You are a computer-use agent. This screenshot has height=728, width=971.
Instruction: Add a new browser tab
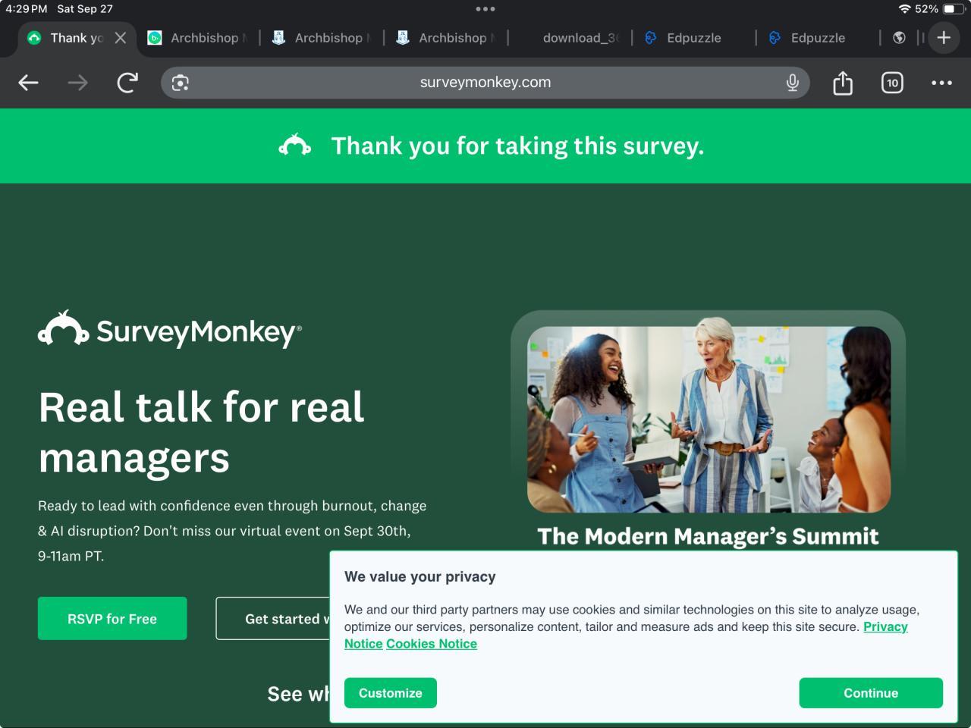click(944, 37)
